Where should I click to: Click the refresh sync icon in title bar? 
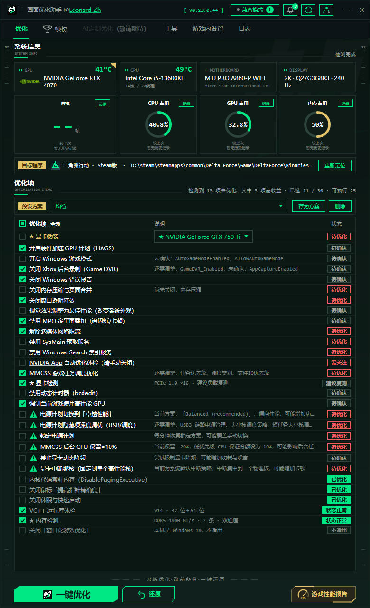[308, 10]
